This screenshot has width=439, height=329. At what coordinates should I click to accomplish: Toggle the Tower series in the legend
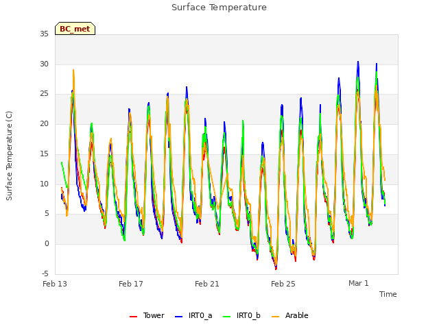[147, 315]
